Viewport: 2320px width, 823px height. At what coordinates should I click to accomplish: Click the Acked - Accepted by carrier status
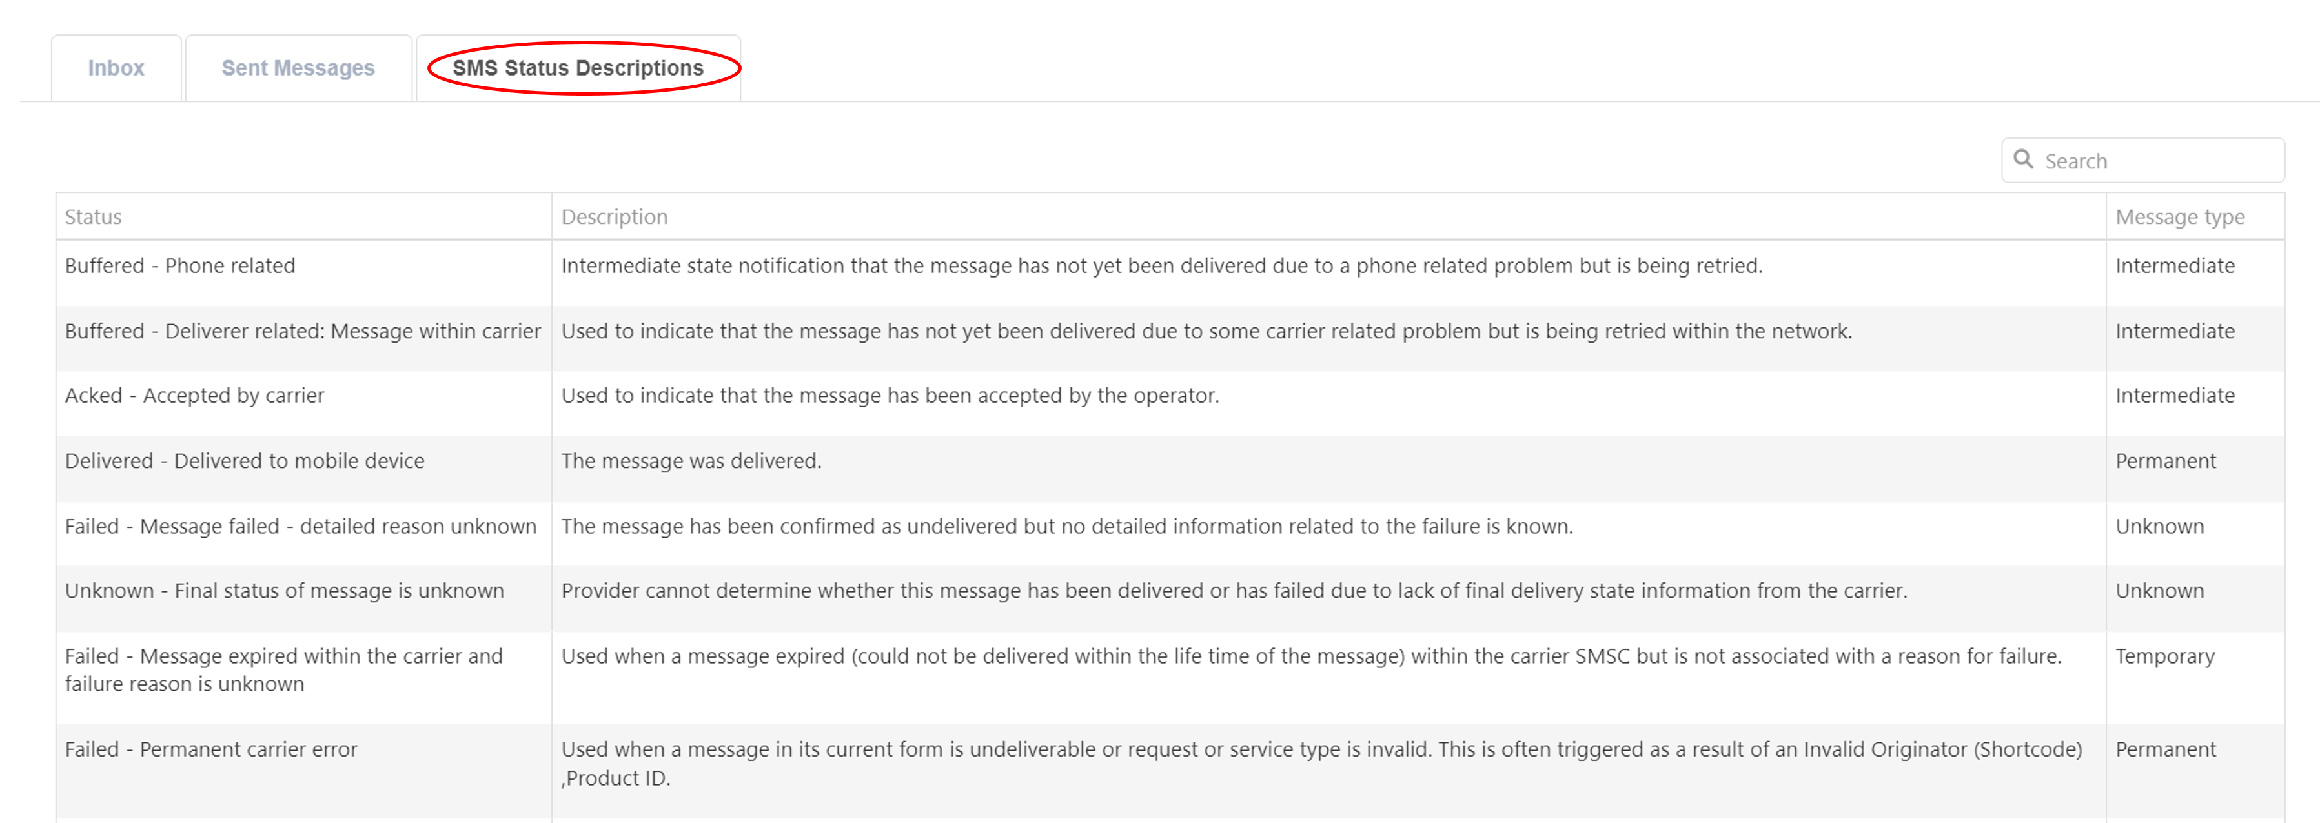tap(194, 395)
